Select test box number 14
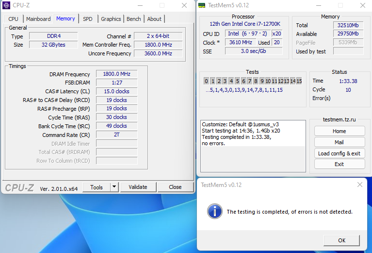This screenshot has width=372, height=253. click(293, 81)
